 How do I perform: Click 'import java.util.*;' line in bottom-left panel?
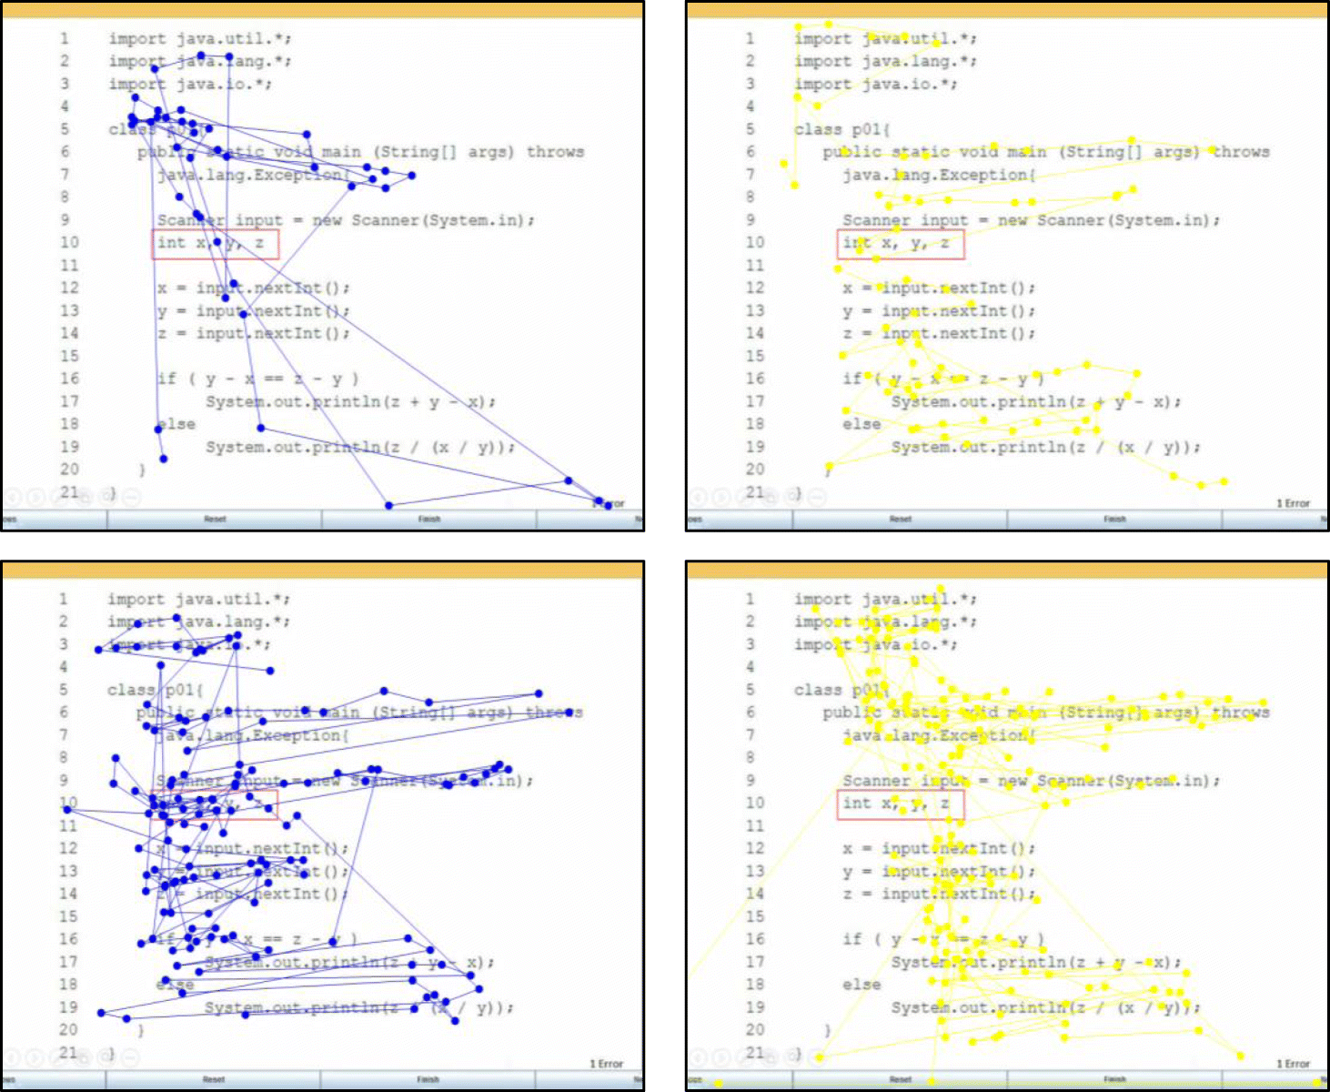pyautogui.click(x=199, y=599)
